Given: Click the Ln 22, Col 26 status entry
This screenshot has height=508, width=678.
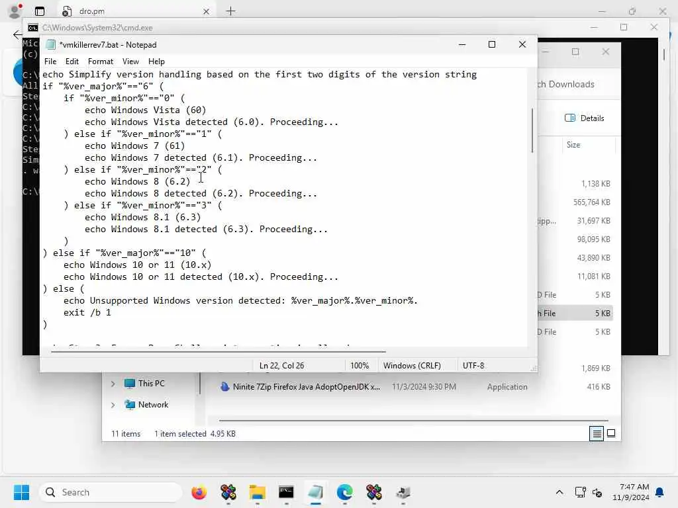Looking at the screenshot, I should click(x=281, y=365).
